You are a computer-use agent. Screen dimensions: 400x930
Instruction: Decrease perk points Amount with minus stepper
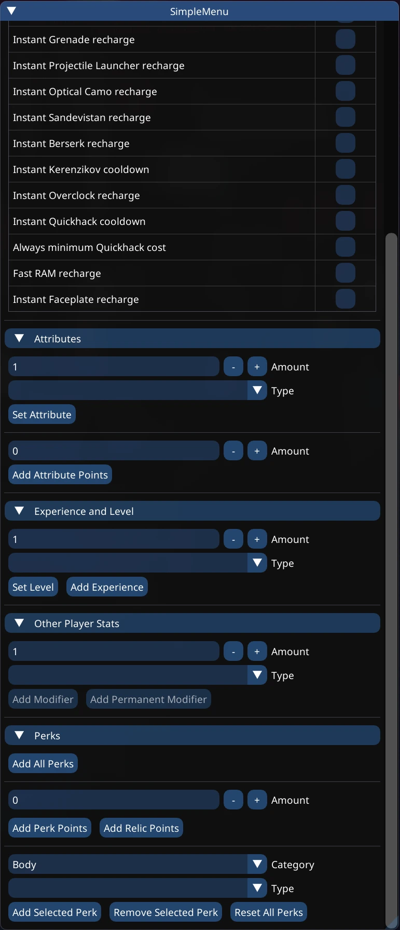pyautogui.click(x=233, y=800)
